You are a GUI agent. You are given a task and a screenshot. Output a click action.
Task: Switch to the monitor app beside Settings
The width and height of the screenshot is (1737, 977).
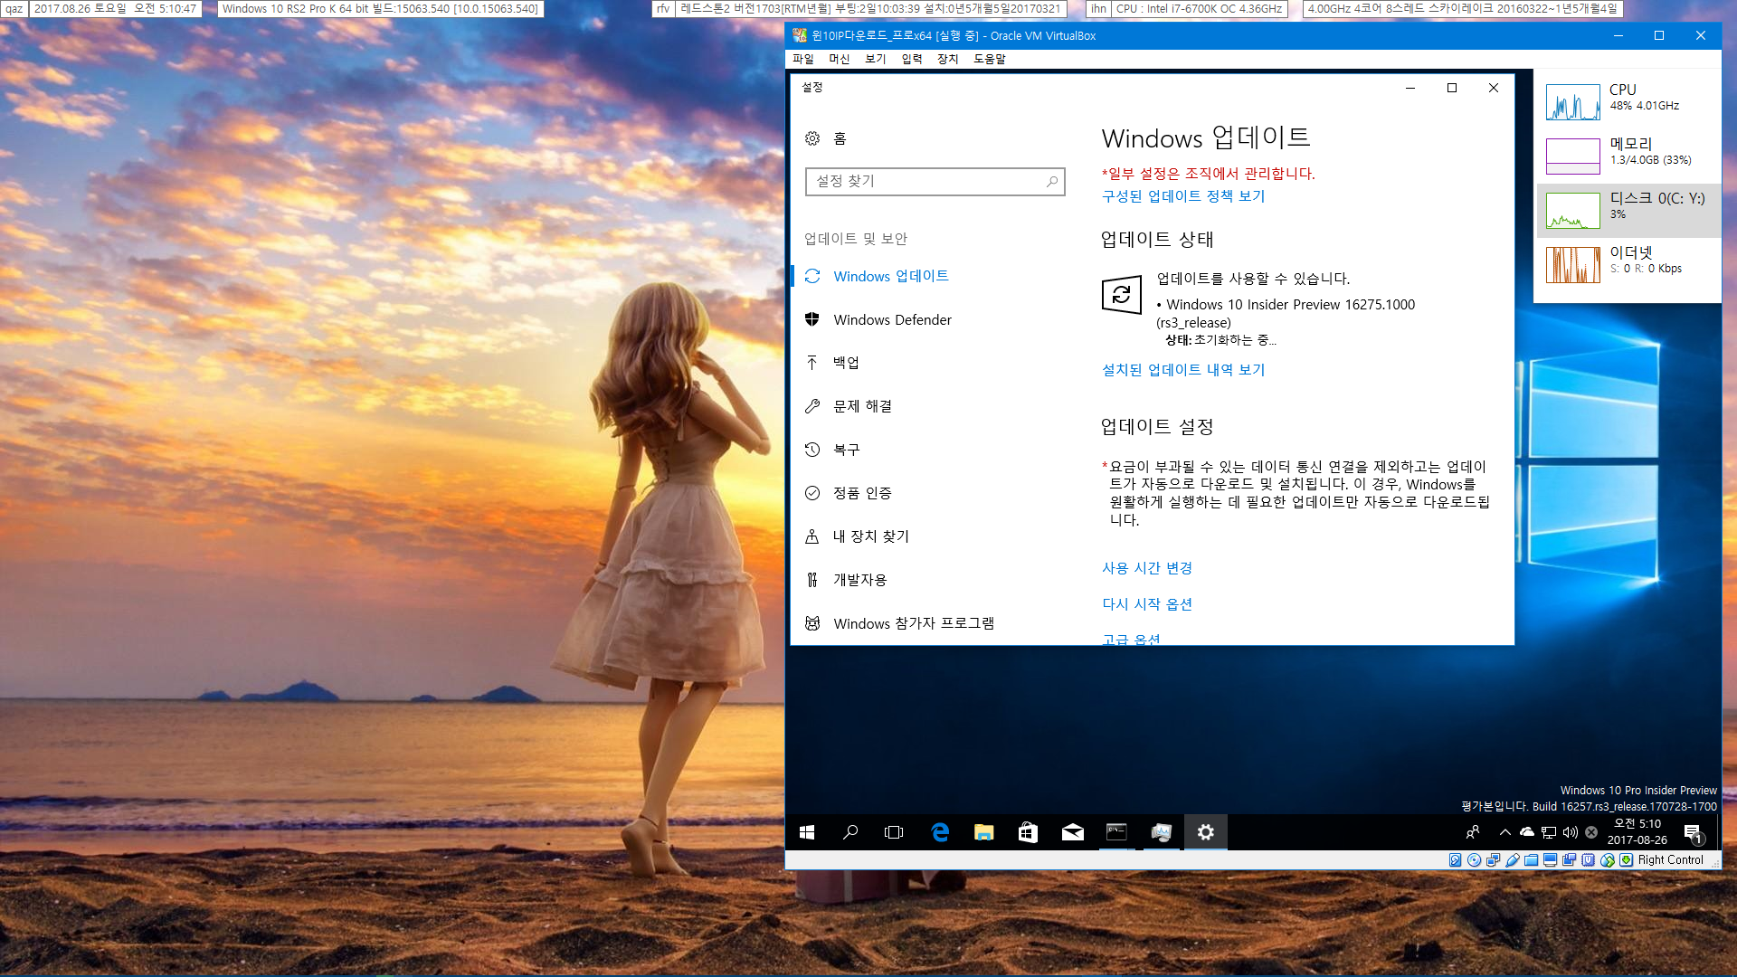(1162, 832)
